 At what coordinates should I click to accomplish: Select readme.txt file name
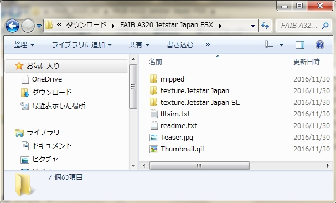tap(179, 125)
